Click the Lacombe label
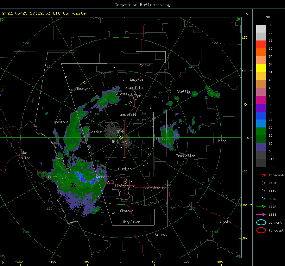 click(136, 79)
